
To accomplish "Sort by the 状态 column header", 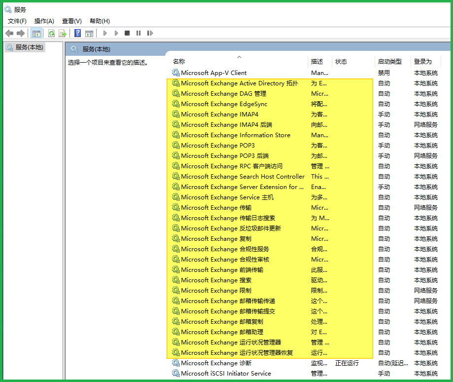I will point(341,62).
